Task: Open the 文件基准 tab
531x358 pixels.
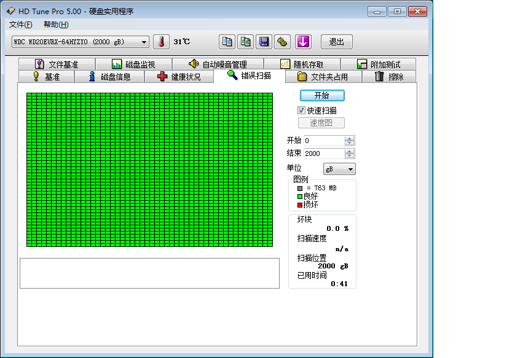Action: coord(57,64)
